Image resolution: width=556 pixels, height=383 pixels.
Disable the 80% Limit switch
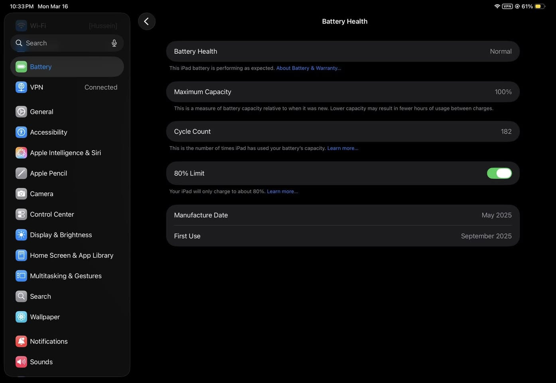[x=499, y=173]
